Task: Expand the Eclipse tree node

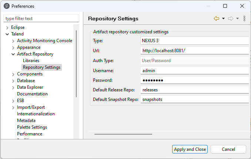Action: point(7,27)
